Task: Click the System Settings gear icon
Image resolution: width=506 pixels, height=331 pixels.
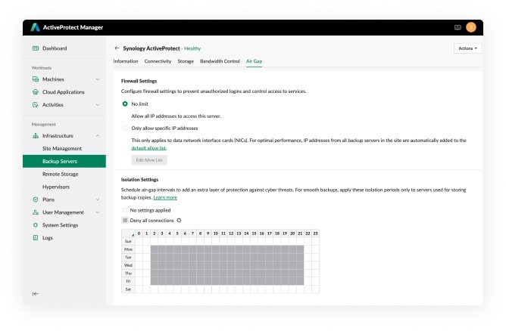Action: pyautogui.click(x=36, y=225)
